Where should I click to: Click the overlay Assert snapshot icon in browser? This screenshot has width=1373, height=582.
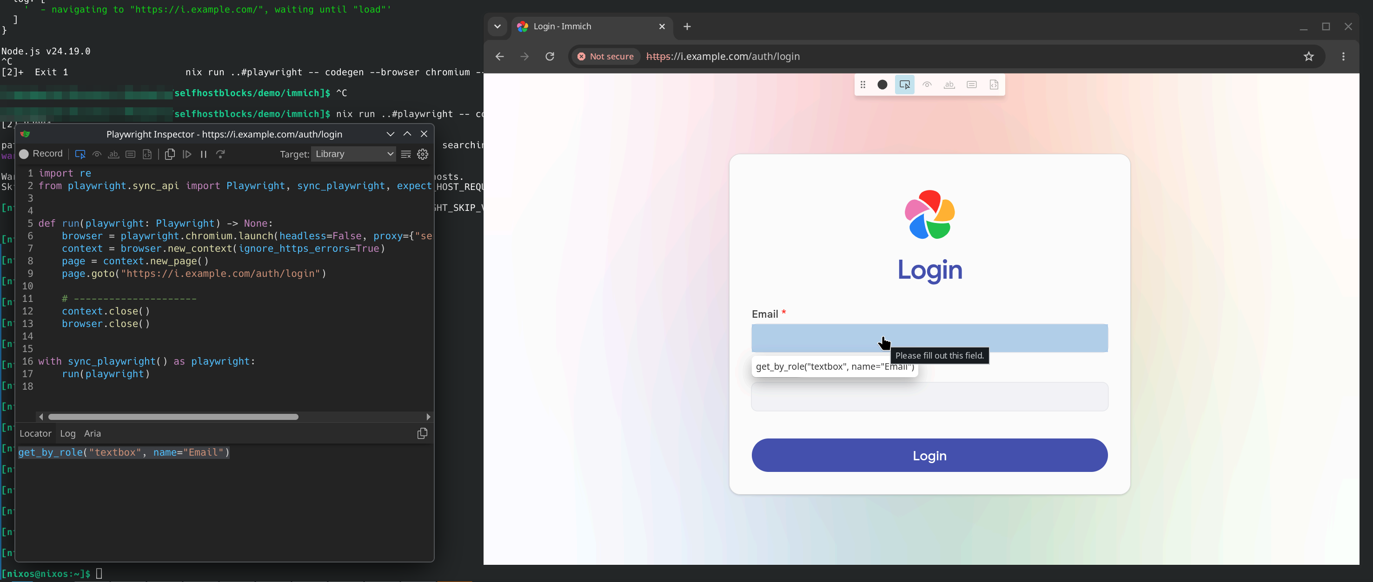[994, 85]
